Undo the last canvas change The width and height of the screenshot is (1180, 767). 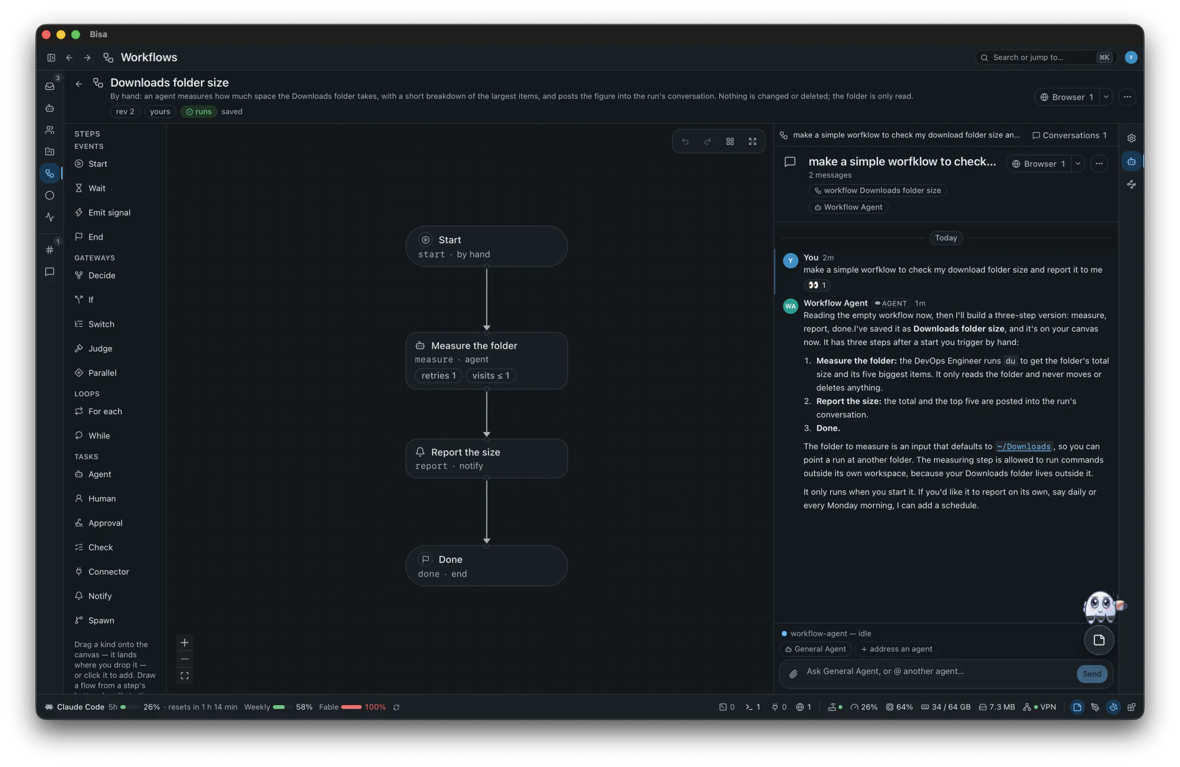pos(685,142)
